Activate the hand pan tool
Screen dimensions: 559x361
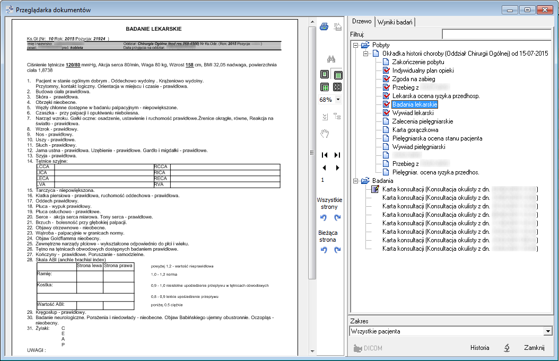tap(325, 134)
